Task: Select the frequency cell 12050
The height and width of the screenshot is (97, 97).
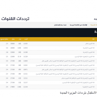Action: point(26,48)
